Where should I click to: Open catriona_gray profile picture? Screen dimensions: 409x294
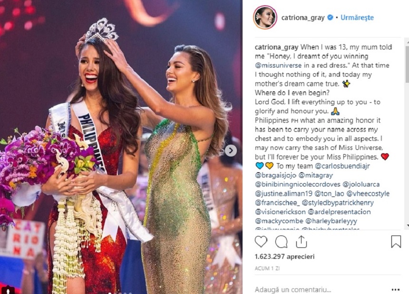tap(265, 18)
